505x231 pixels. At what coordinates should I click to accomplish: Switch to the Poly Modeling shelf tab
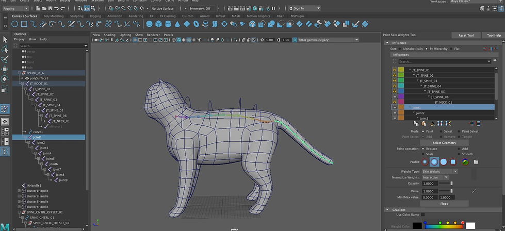54,16
